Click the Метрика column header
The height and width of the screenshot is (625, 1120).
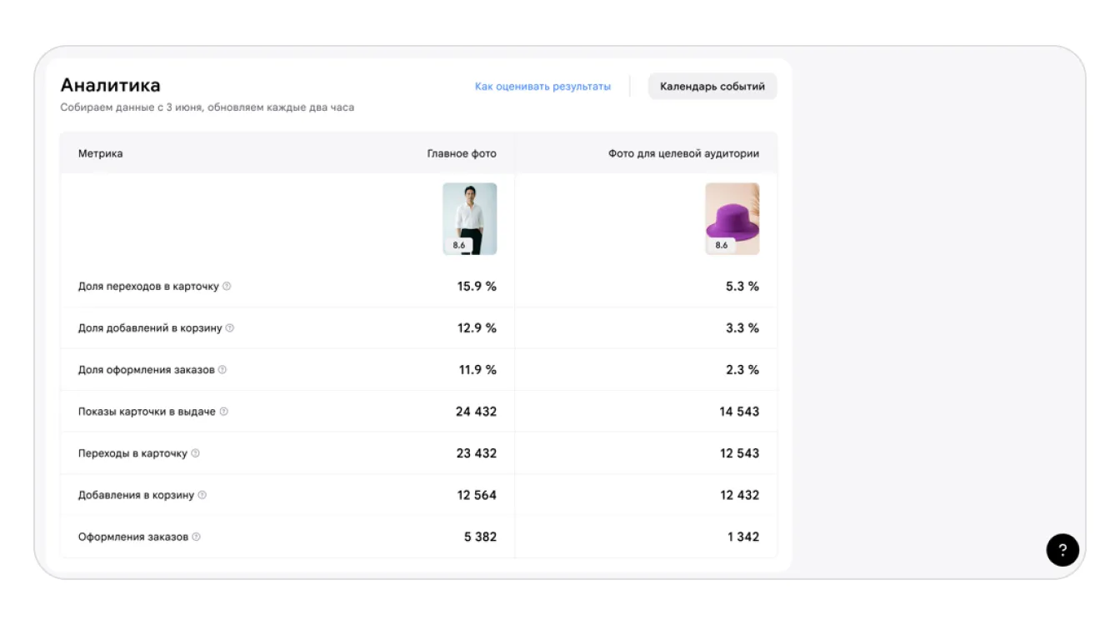click(x=101, y=153)
